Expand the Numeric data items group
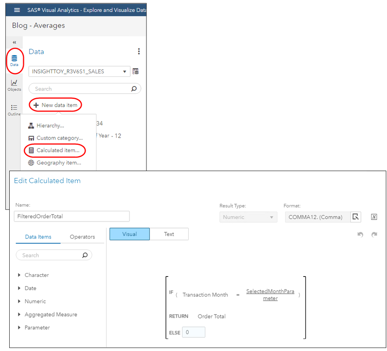Screen dimensions: 387x351 point(19,301)
